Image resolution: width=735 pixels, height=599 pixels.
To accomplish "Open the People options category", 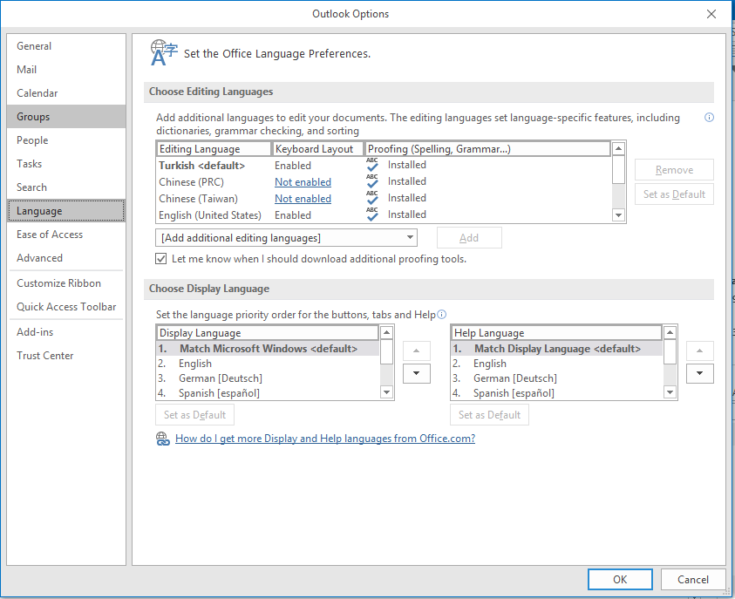I will click(66, 140).
